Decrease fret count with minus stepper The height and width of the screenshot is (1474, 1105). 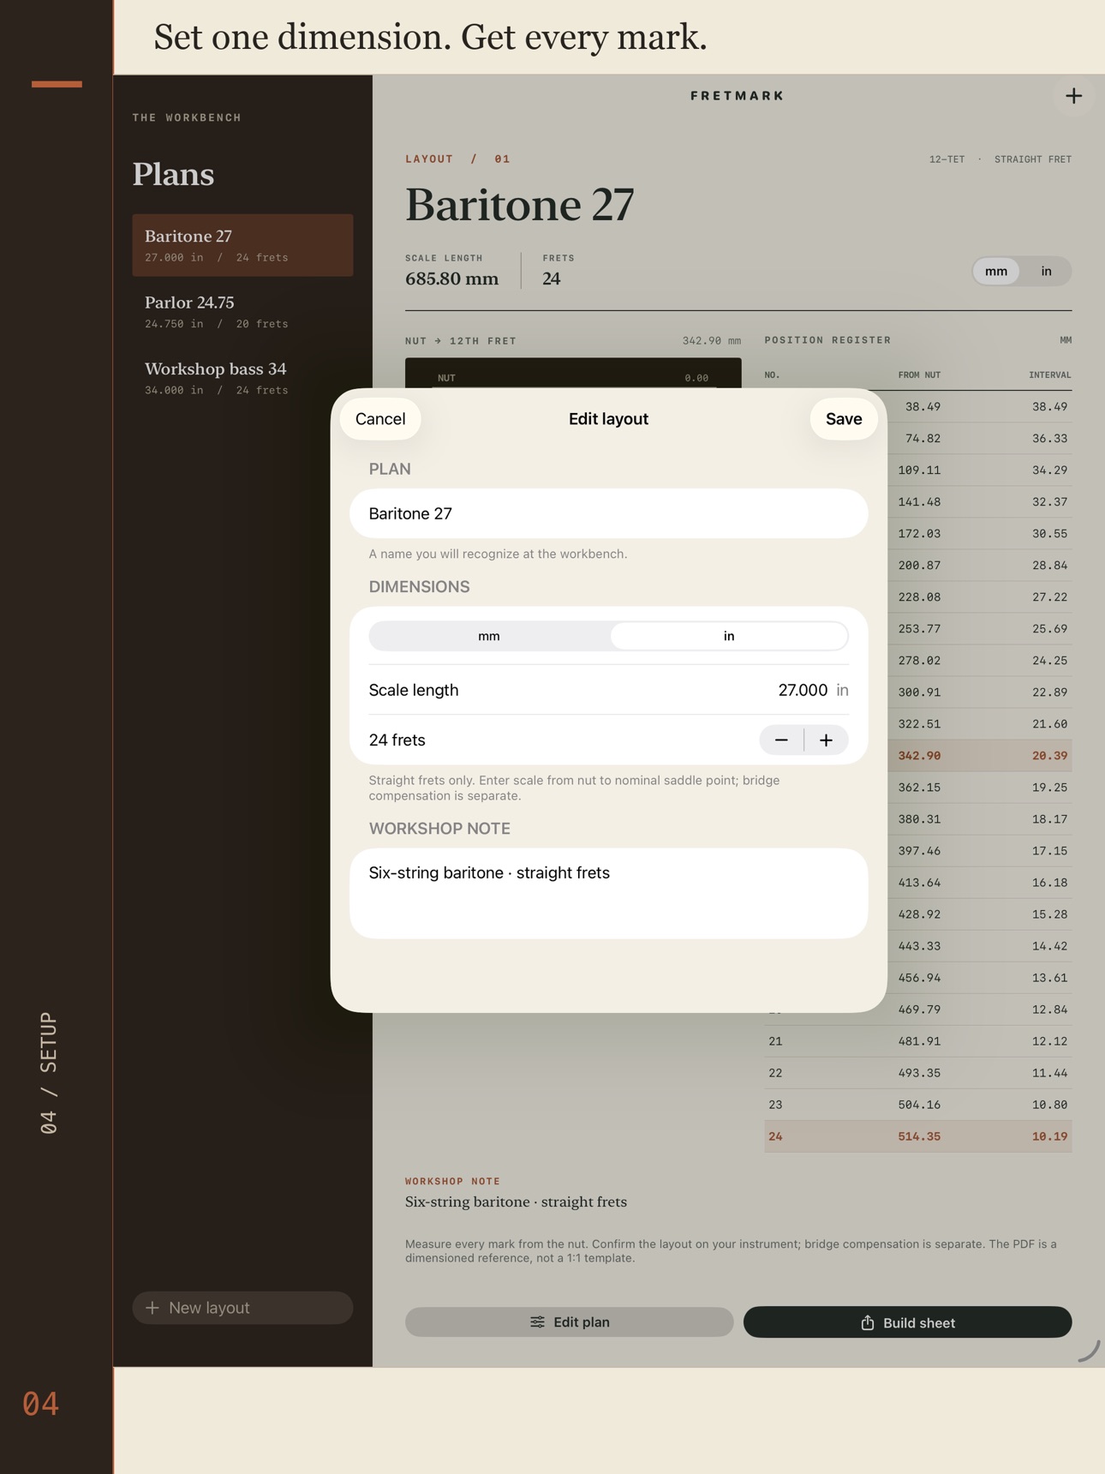[781, 740]
